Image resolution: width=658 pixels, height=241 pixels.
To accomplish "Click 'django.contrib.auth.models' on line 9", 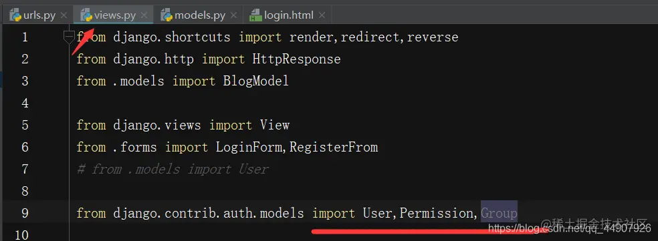I will pos(208,214).
